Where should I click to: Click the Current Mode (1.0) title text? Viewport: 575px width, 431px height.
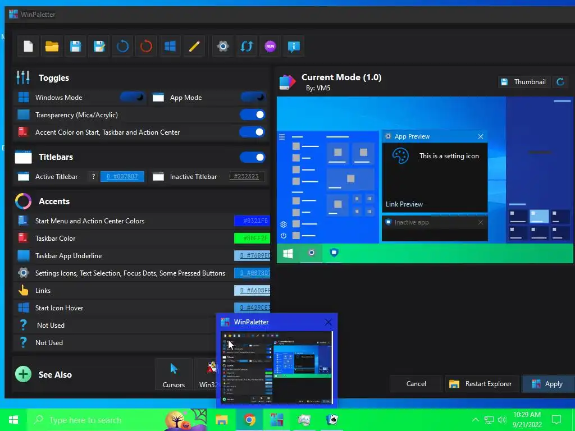341,77
